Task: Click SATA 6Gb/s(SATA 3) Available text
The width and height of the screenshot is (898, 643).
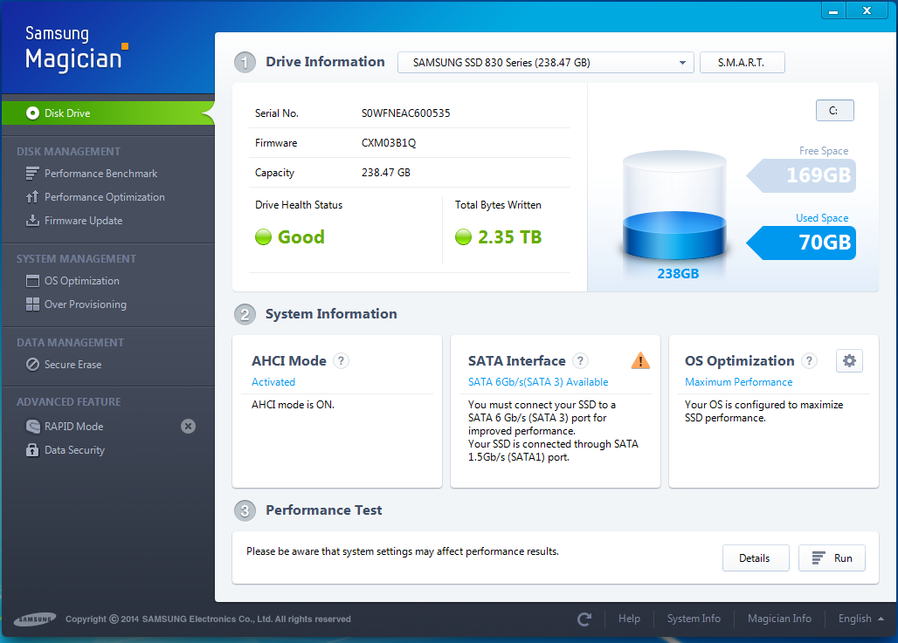Action: pos(538,382)
